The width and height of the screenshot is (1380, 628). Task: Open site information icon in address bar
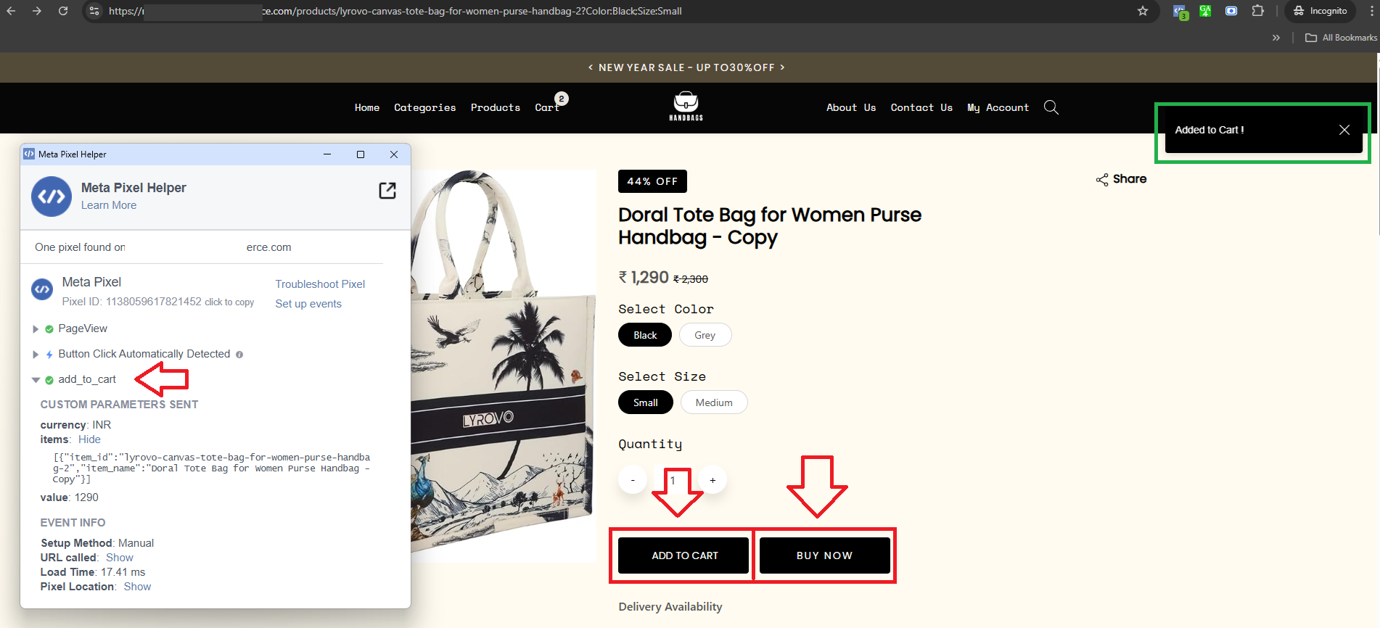pos(94,11)
